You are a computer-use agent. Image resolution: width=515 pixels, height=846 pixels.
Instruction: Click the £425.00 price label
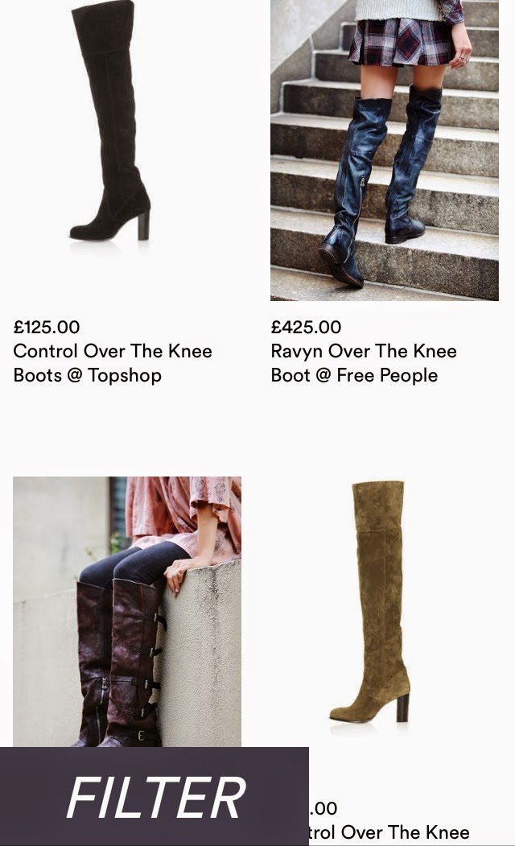click(x=307, y=327)
